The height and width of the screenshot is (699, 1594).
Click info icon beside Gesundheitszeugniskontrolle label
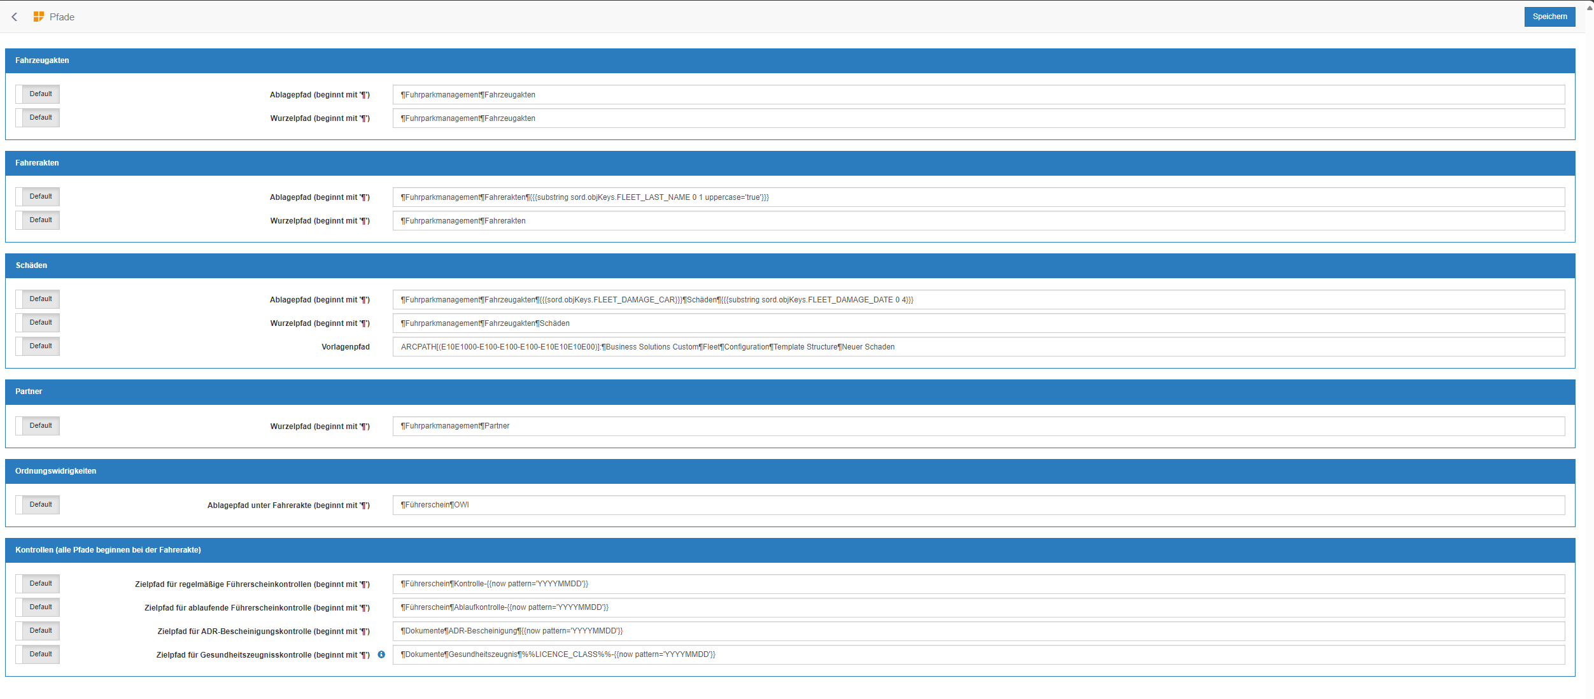pyautogui.click(x=381, y=654)
